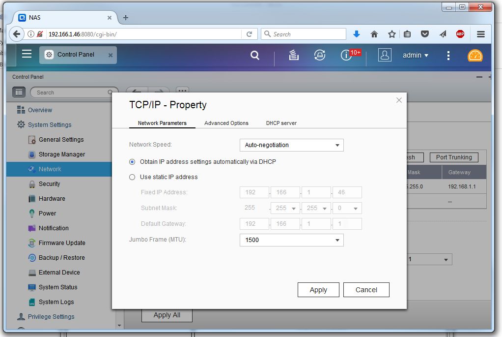Apply the TCP/IP property changes
502x337 pixels.
[318, 290]
